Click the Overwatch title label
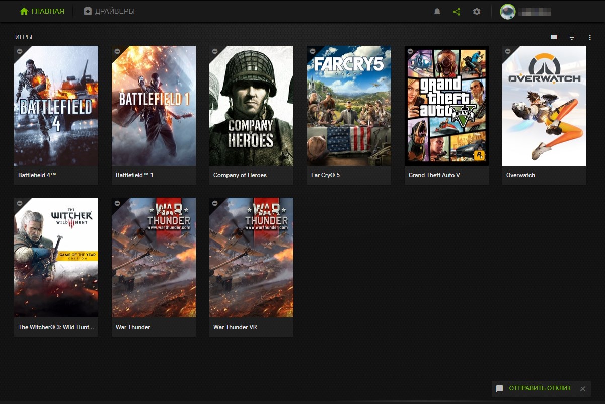This screenshot has height=404, width=605. point(520,175)
